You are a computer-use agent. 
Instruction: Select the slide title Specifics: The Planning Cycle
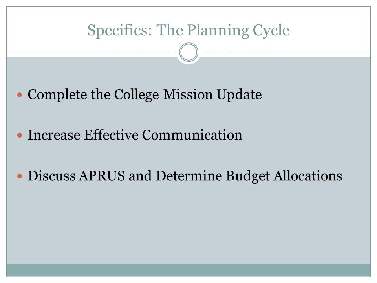(188, 30)
